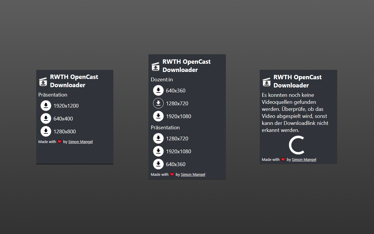Click the loading spinner in the right popup
The width and height of the screenshot is (374, 234).
[x=297, y=145]
